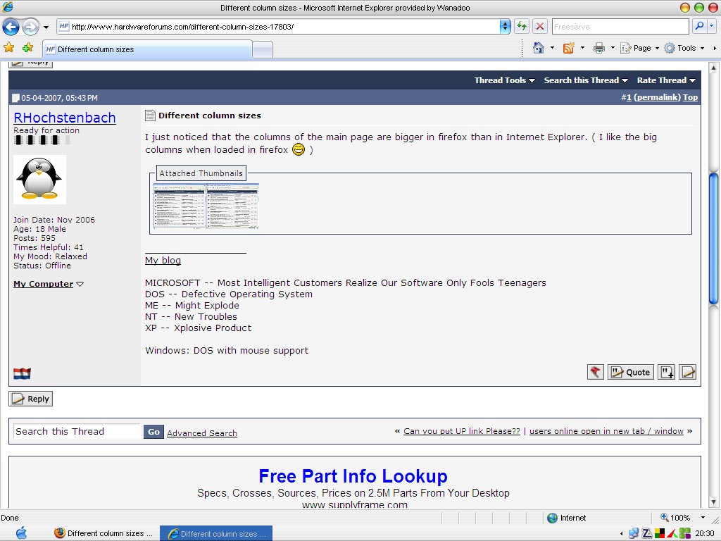Expand the My Computer details
This screenshot has height=541, width=721.
[x=49, y=284]
